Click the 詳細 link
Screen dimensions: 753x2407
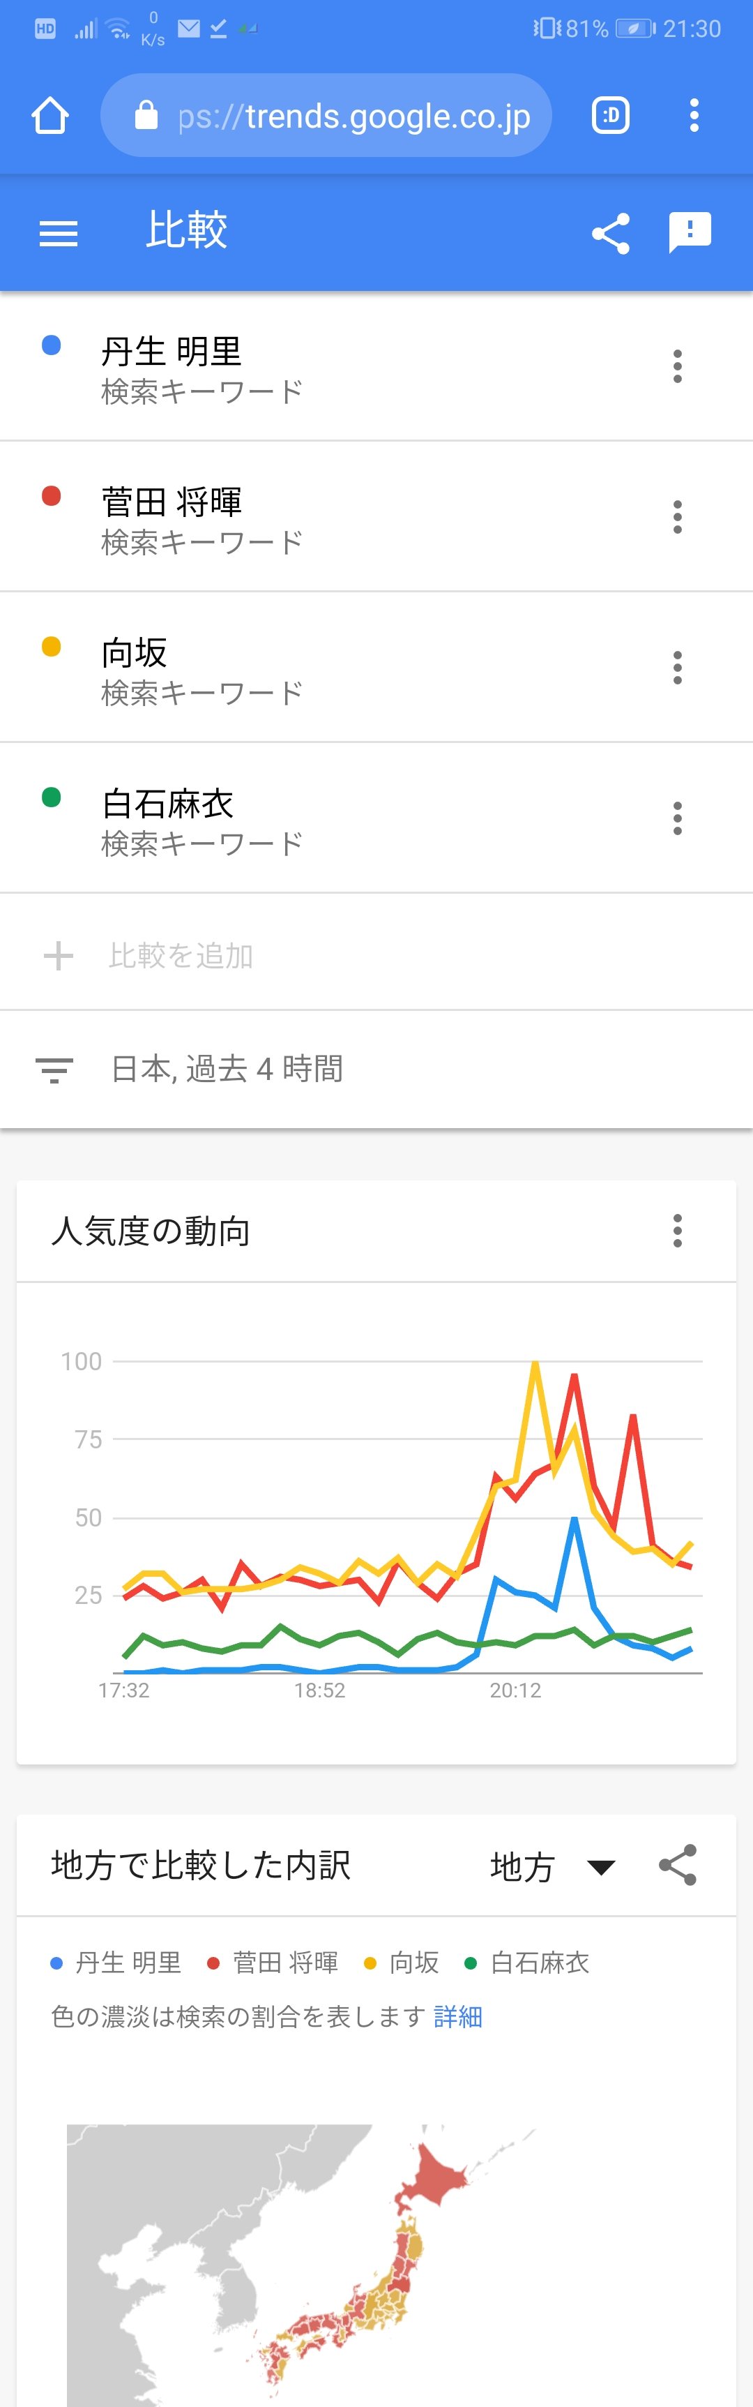coord(458,2018)
